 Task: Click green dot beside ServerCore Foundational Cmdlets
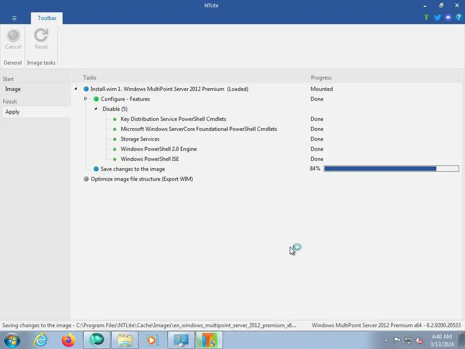click(x=115, y=129)
